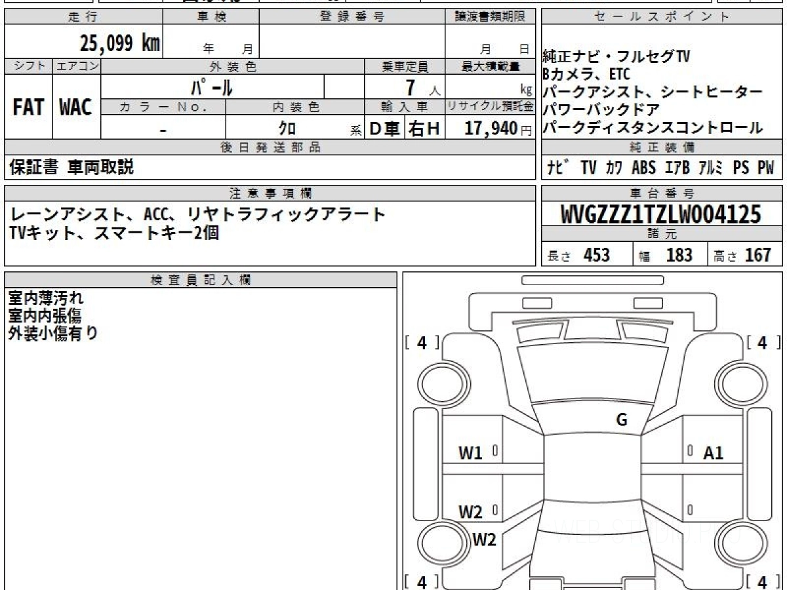787x590 pixels.
Task: Select the ナビ equipment mark
Action: pos(558,168)
